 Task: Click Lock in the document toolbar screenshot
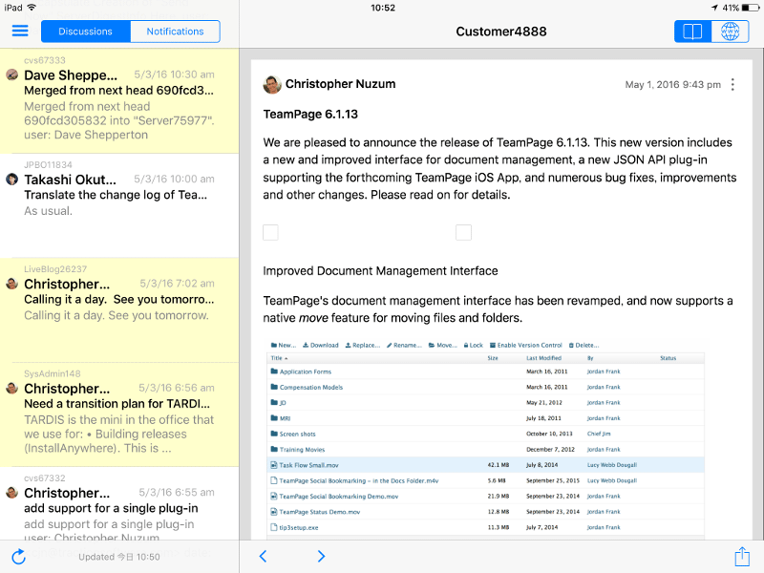[473, 345]
